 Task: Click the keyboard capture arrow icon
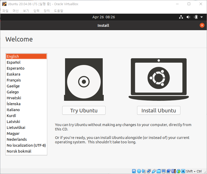coord(183,171)
